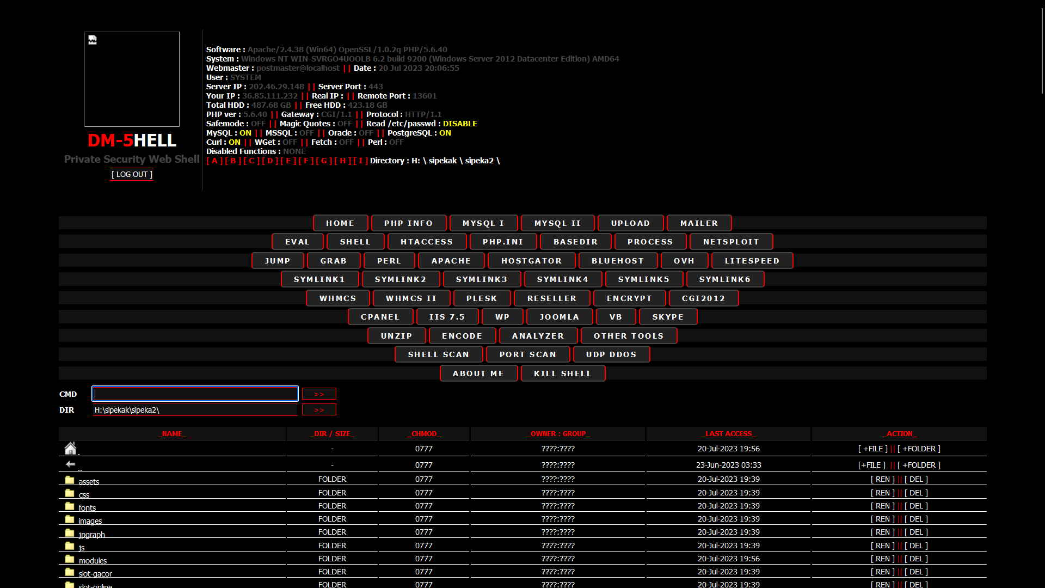Screen dimensions: 1045x588
Task: Click the broken logo image thumbnail
Action: pos(132,79)
